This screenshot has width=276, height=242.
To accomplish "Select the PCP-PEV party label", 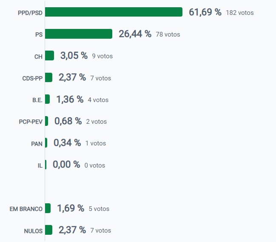I will click(x=31, y=122).
